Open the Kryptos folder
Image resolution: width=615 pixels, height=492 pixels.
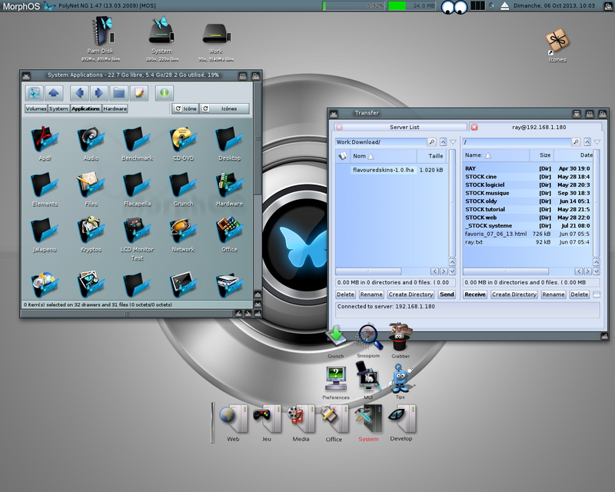91,231
